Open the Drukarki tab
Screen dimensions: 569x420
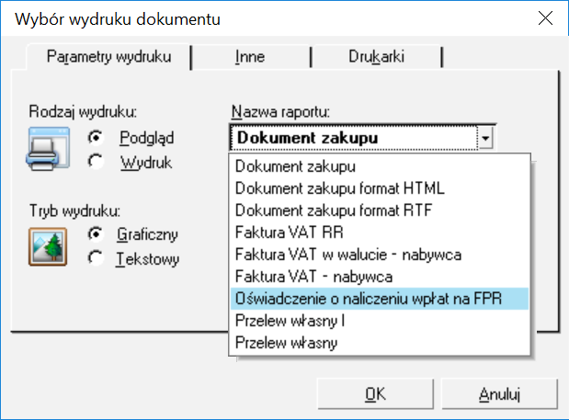coord(375,57)
